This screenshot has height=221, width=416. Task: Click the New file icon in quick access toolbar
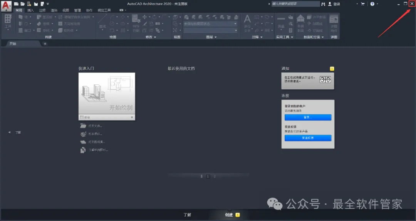pos(17,4)
